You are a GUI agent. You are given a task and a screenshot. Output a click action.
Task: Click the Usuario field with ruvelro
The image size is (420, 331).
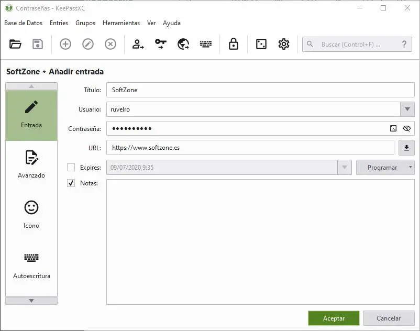(x=253, y=109)
